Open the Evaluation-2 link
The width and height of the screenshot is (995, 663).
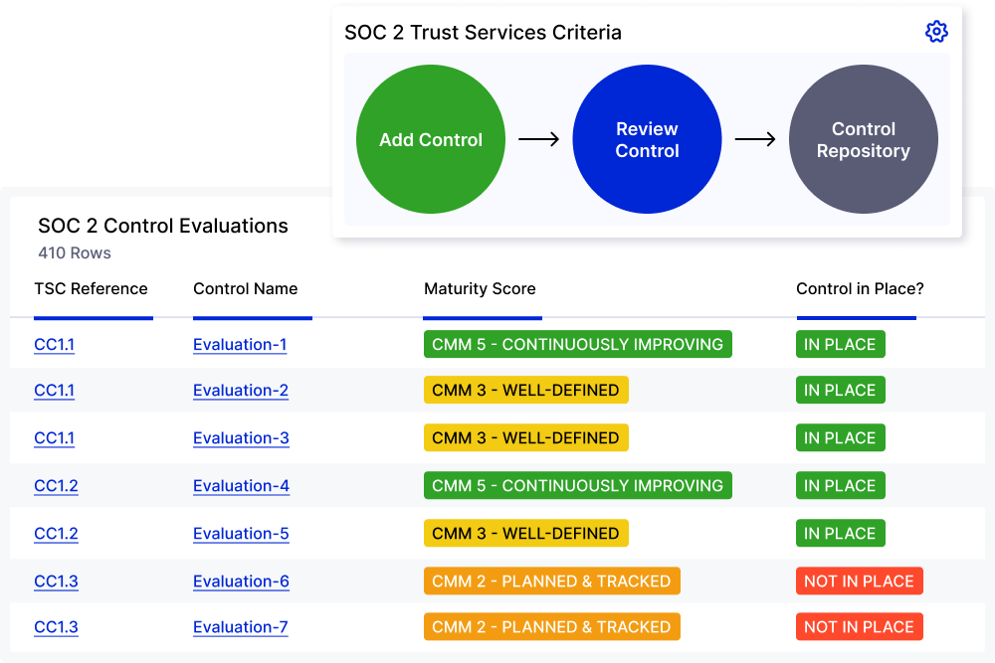tap(241, 391)
